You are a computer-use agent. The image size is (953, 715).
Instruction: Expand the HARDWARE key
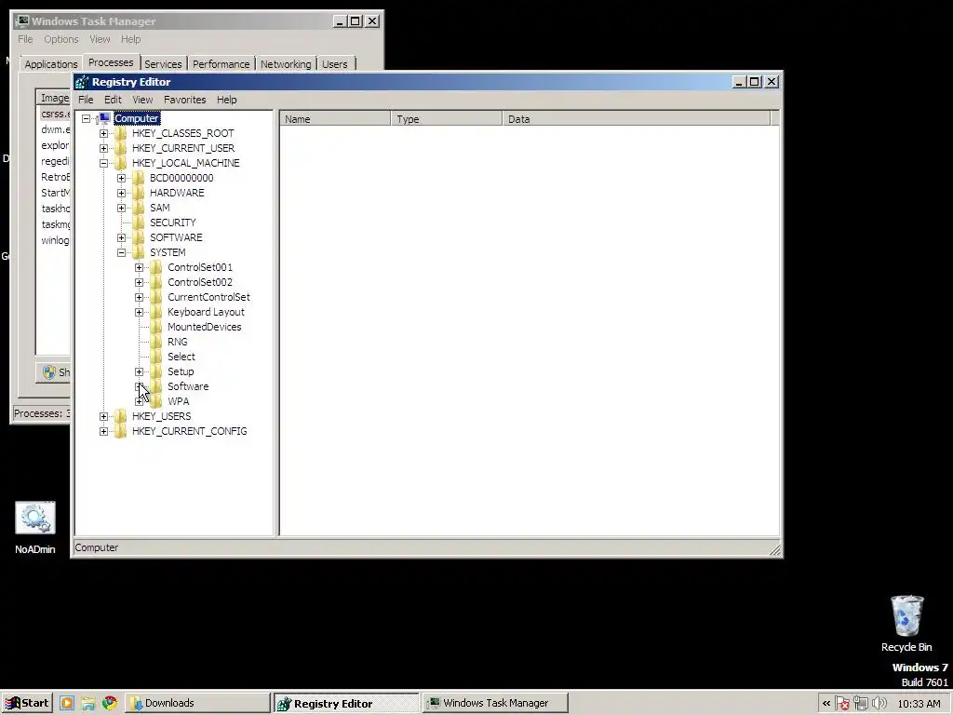pos(122,194)
